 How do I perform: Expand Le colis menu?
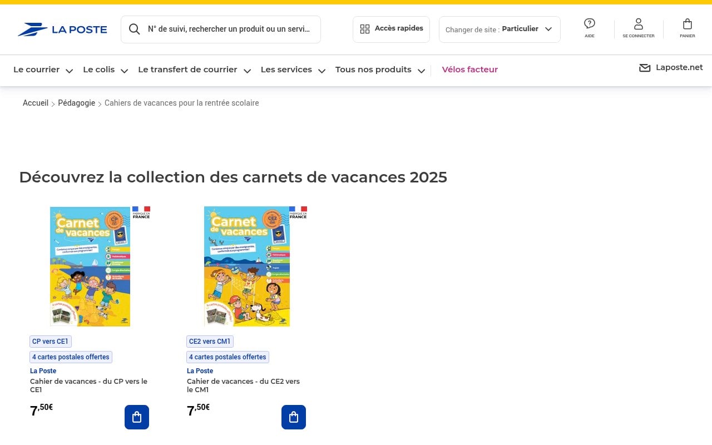click(x=106, y=70)
